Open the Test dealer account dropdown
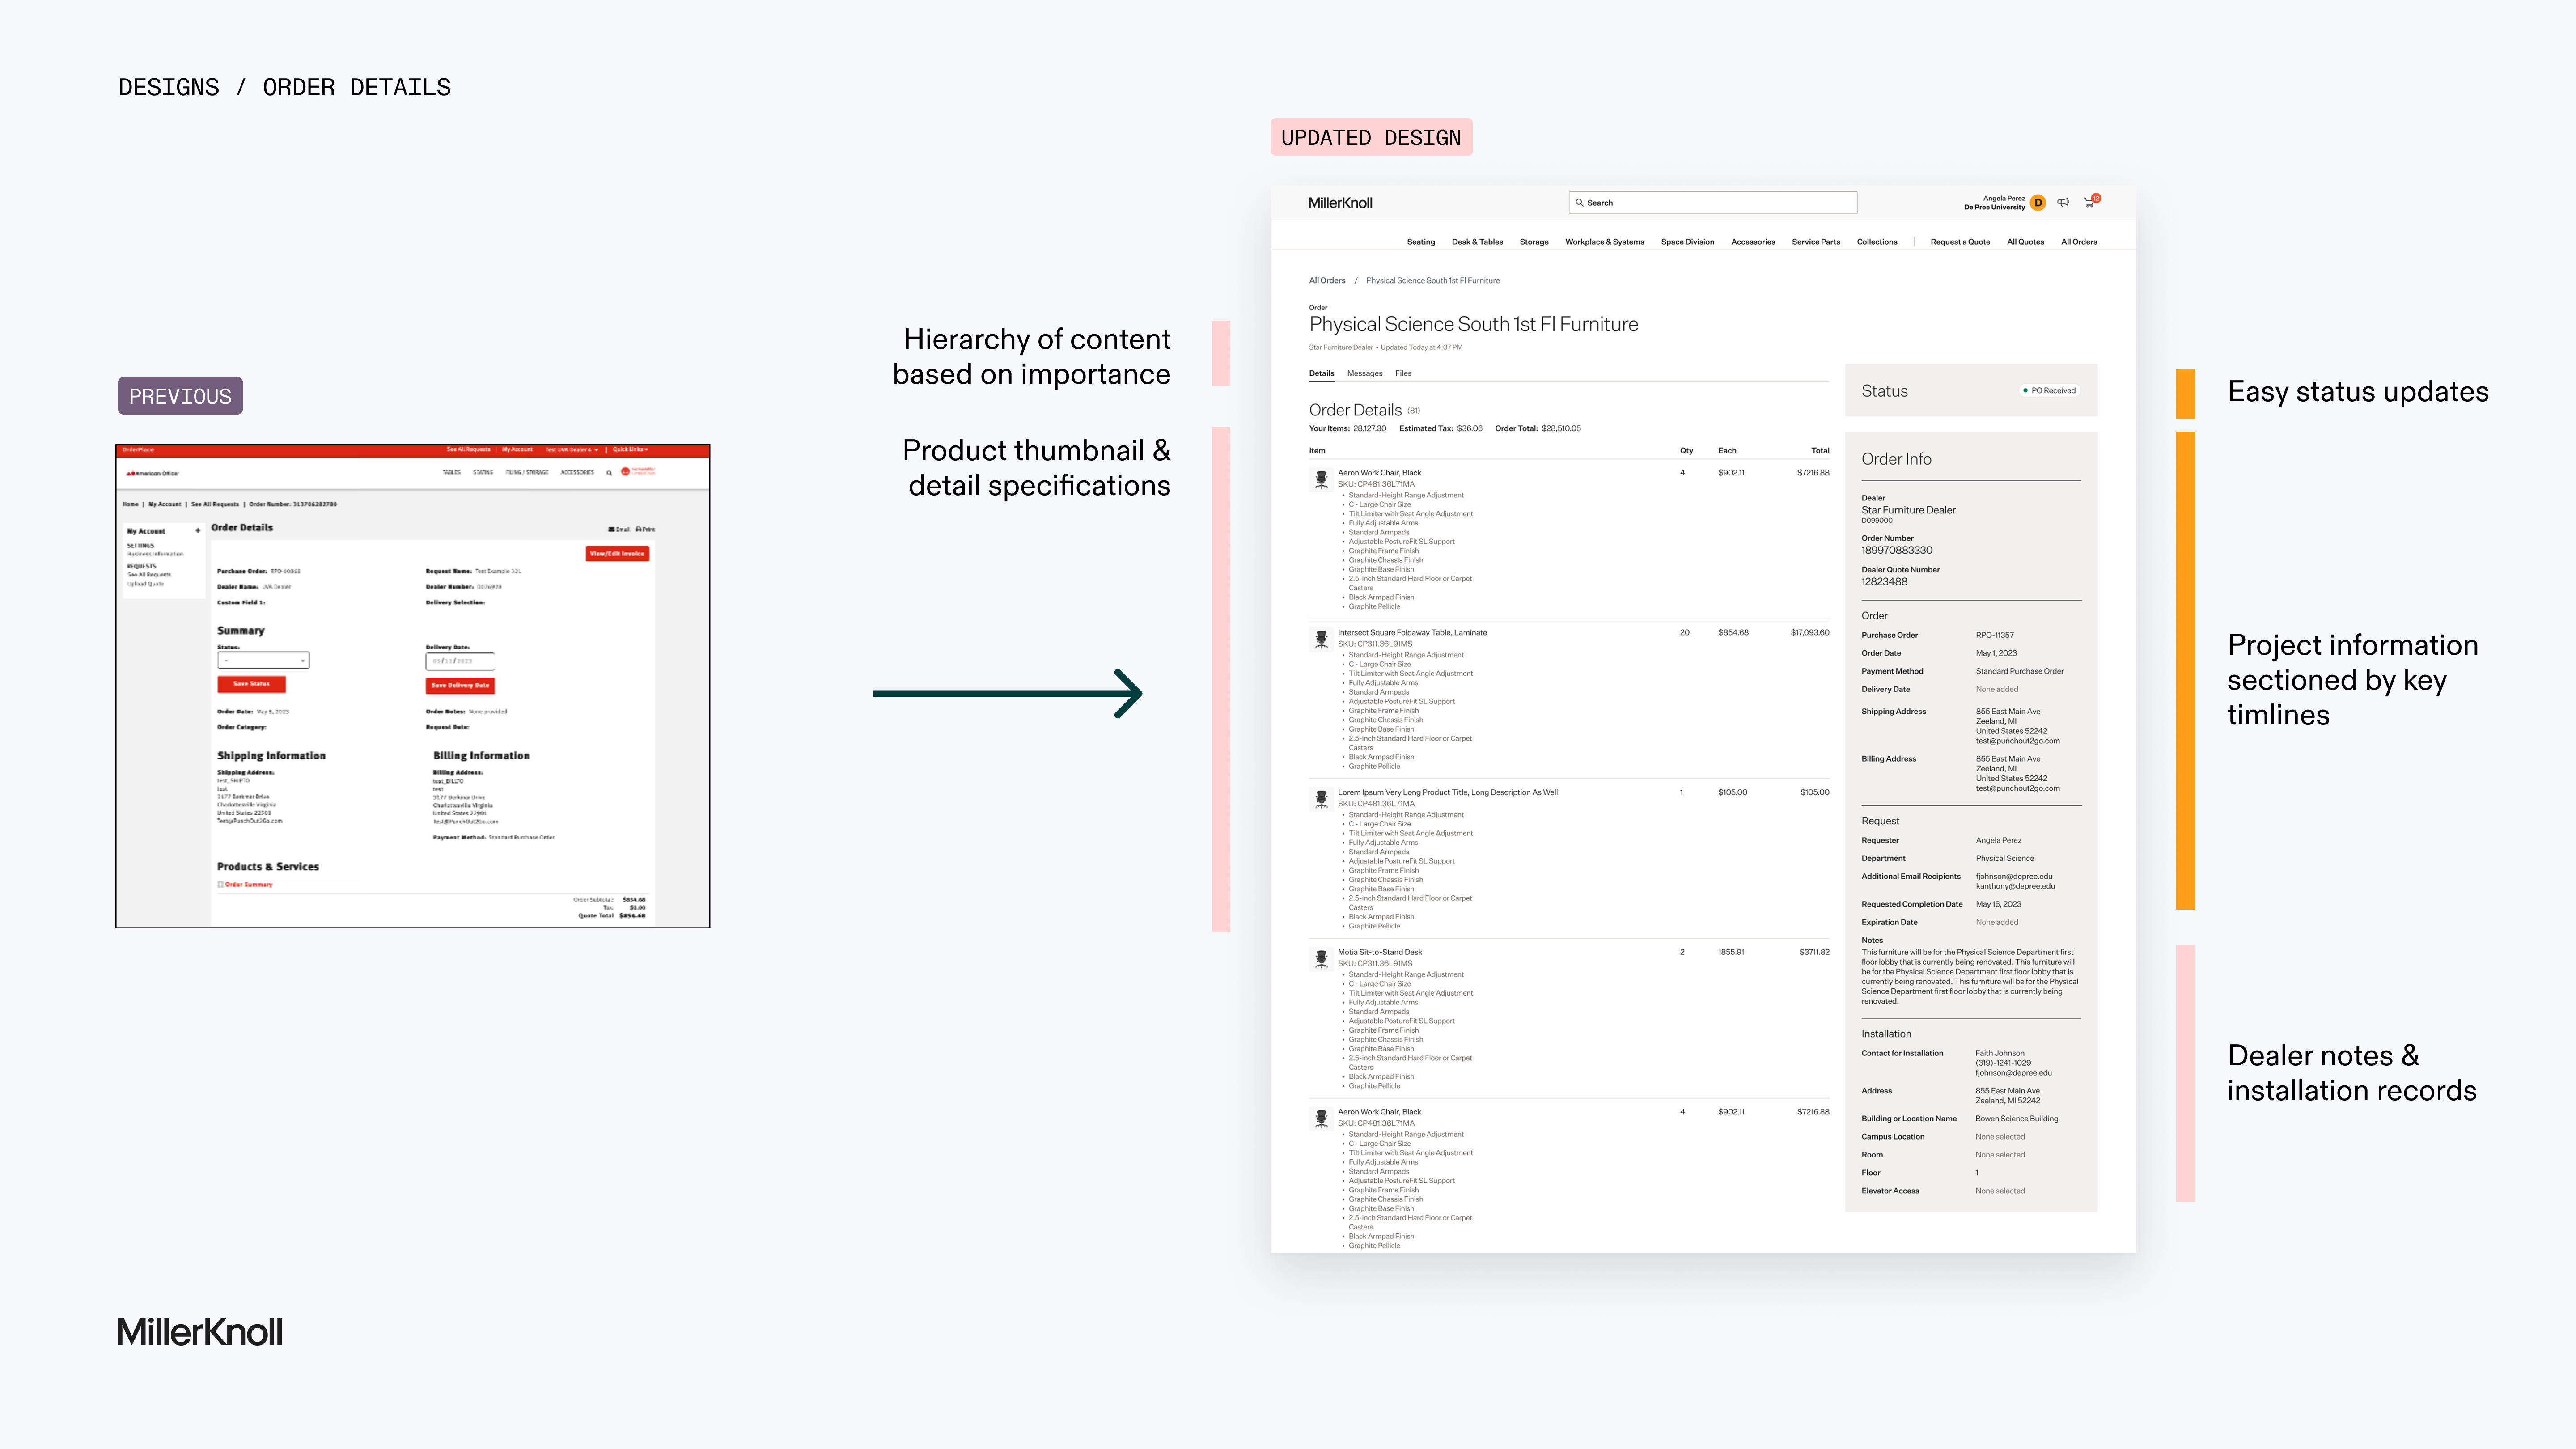This screenshot has width=2576, height=1449. (572, 450)
